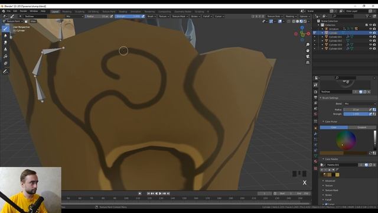
Task: Select rendered viewport shading mode
Action: tap(305, 21)
